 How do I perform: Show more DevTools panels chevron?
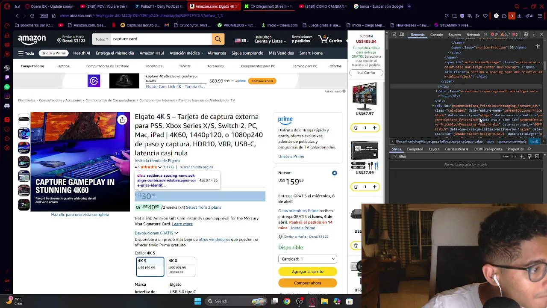coord(485,35)
